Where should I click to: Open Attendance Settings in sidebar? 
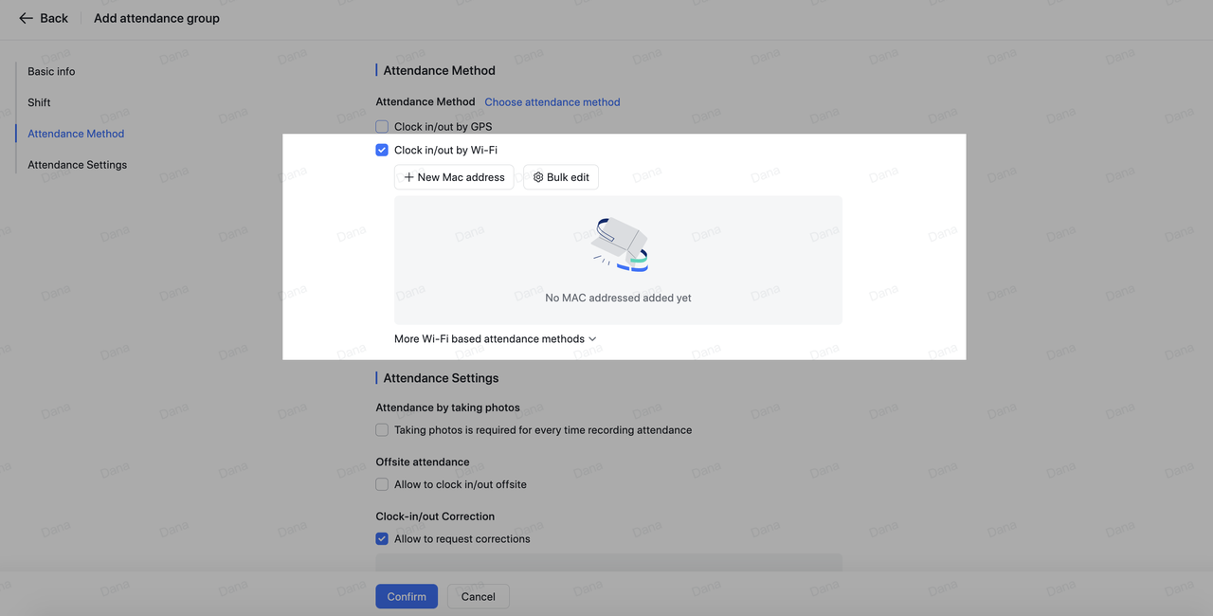[77, 165]
